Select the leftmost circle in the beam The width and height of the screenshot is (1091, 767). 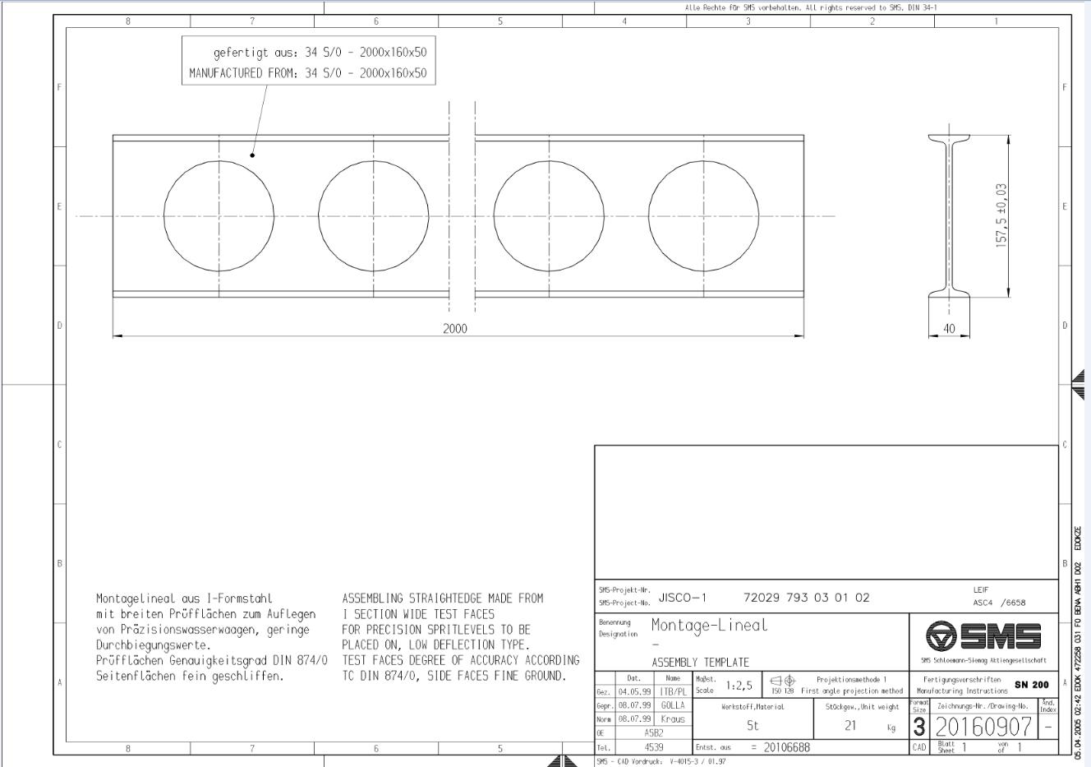coord(219,216)
